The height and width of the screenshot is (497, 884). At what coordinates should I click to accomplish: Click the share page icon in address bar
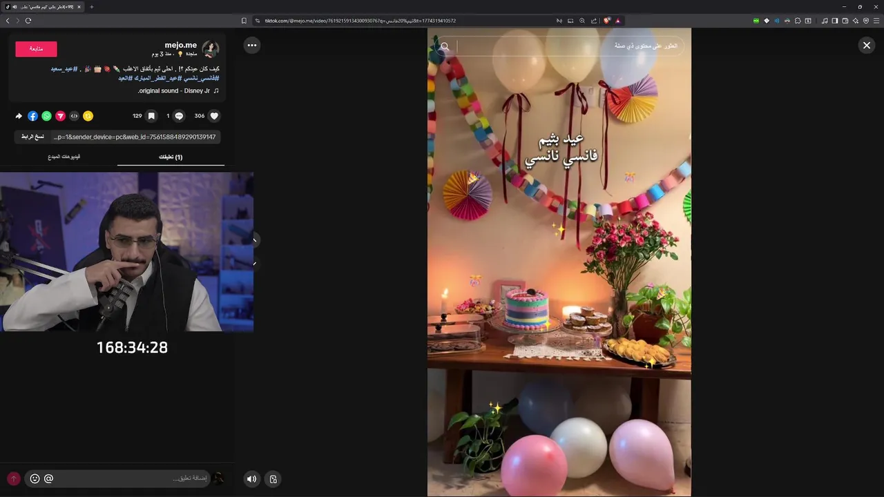click(x=594, y=21)
